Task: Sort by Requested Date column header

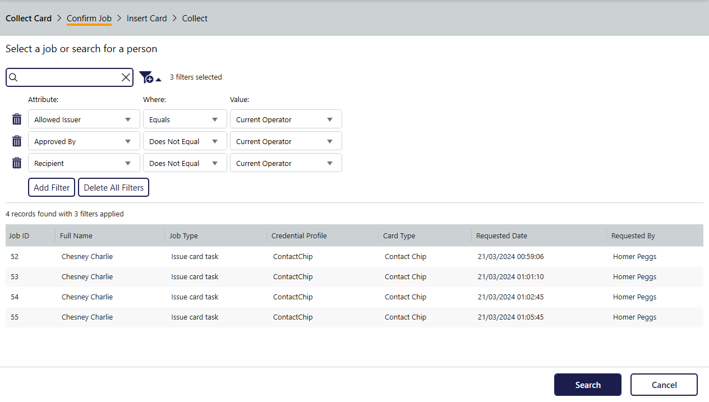Action: [x=539, y=235]
